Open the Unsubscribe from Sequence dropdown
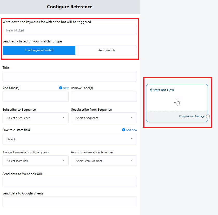Image resolution: width=218 pixels, height=215 pixels. coord(104,118)
